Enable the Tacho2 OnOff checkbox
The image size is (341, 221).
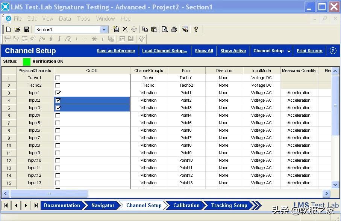[x=58, y=85]
